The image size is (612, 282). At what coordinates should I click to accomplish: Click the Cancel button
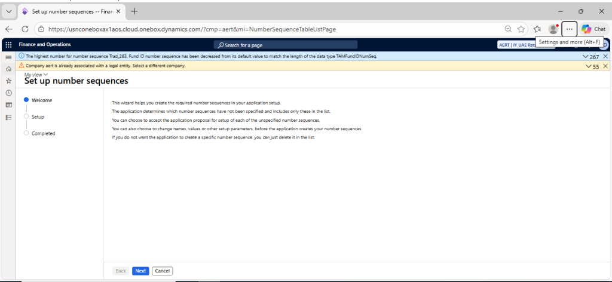point(162,271)
